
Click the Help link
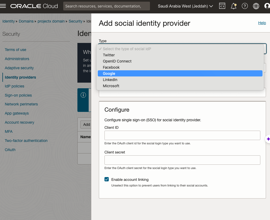coord(262,23)
